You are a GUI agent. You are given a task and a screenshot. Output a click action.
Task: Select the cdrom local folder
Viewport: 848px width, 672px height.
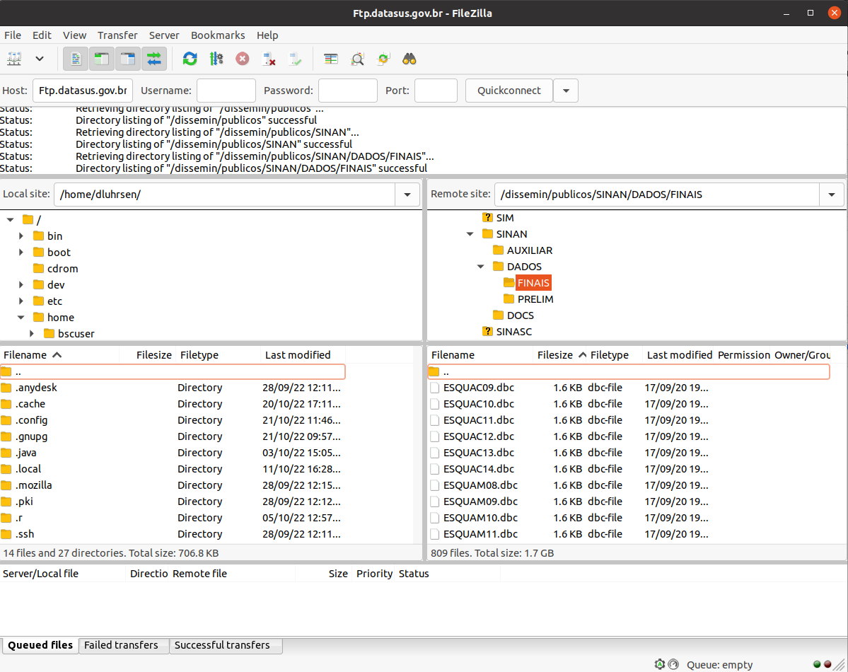tap(62, 268)
